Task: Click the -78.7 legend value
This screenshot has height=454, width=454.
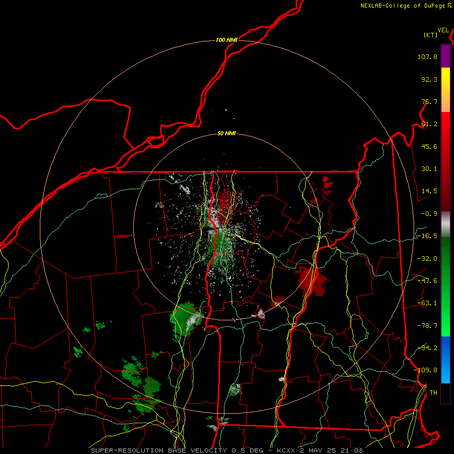Action: tap(427, 326)
